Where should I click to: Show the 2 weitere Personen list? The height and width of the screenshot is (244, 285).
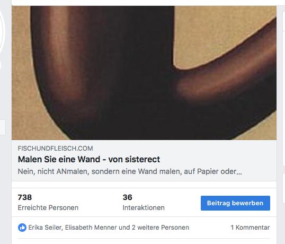click(x=161, y=228)
